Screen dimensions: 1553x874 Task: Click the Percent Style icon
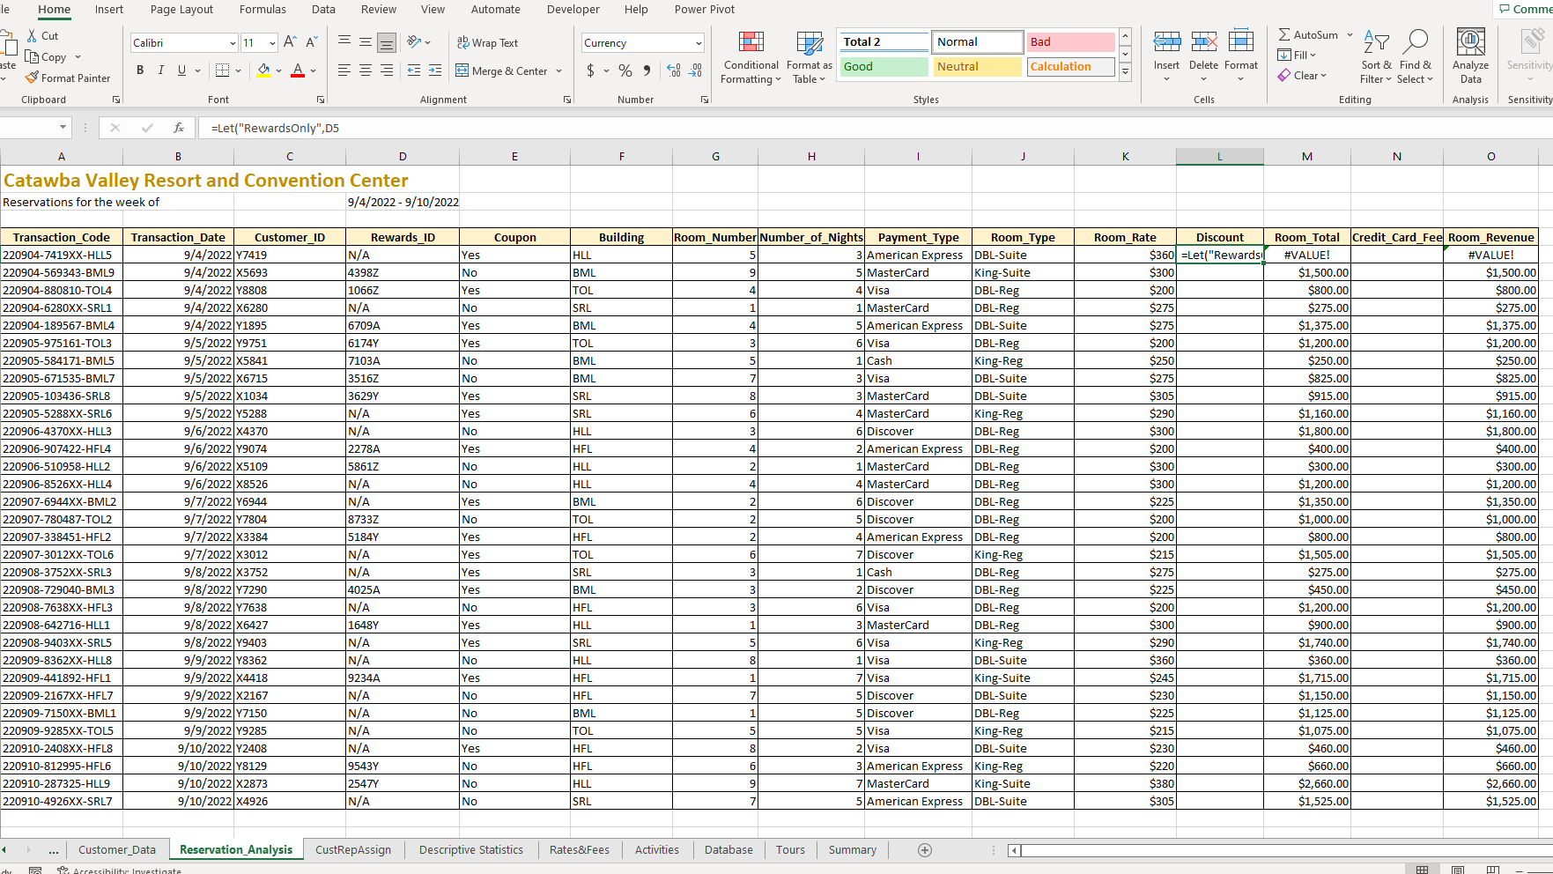(625, 70)
